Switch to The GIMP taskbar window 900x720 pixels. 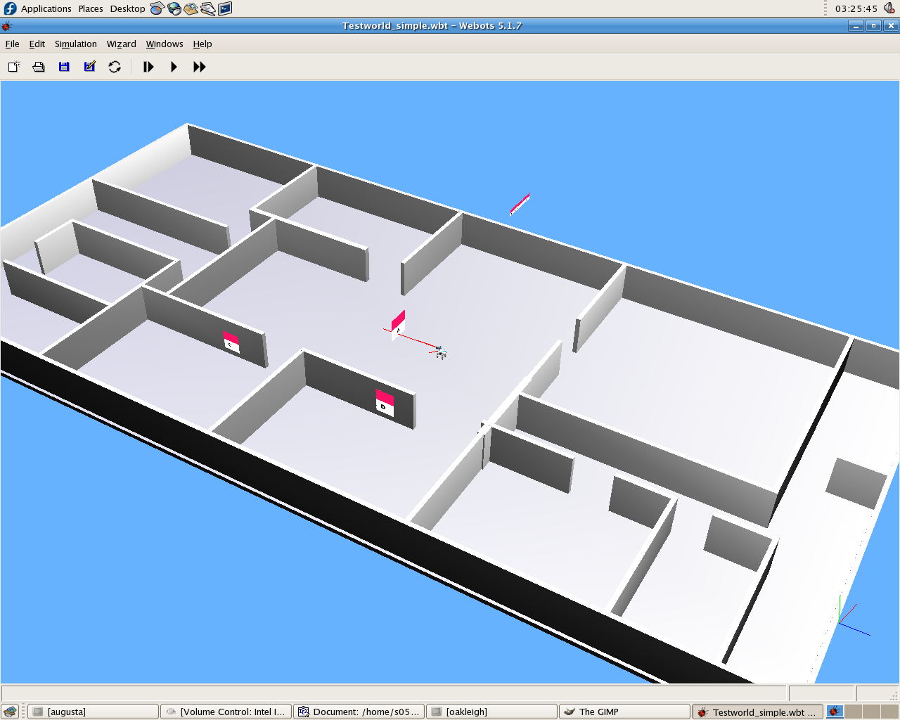pos(624,712)
